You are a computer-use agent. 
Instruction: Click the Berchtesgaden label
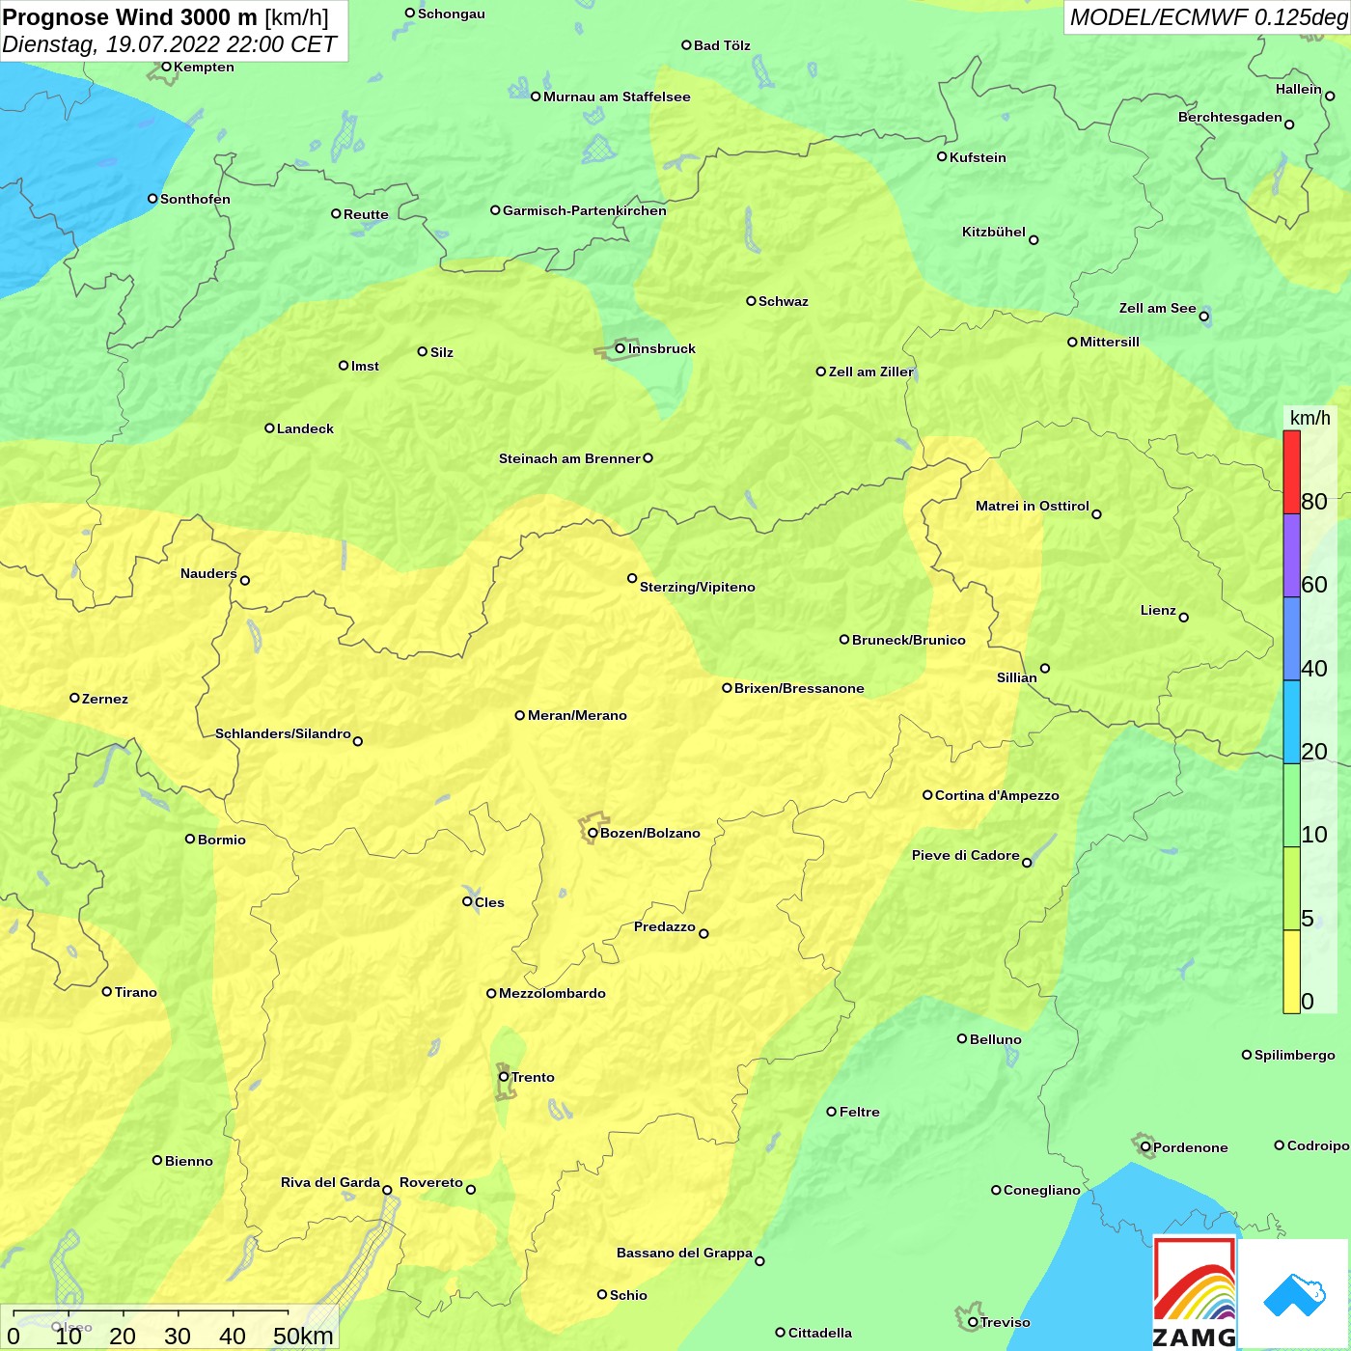pos(1230,117)
